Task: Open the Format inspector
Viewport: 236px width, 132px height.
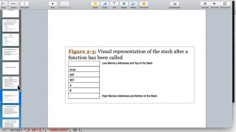Action: [205, 4]
